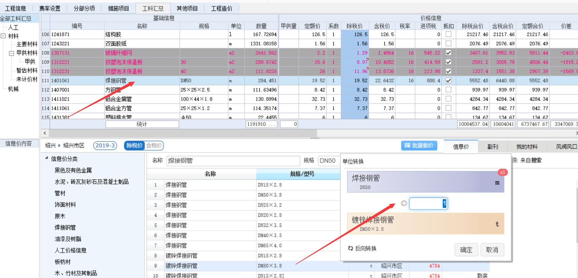The width and height of the screenshot is (578, 278).
Task: Toggle the 抵扣 checkbox for 双面胶纸 row
Action: click(x=448, y=43)
